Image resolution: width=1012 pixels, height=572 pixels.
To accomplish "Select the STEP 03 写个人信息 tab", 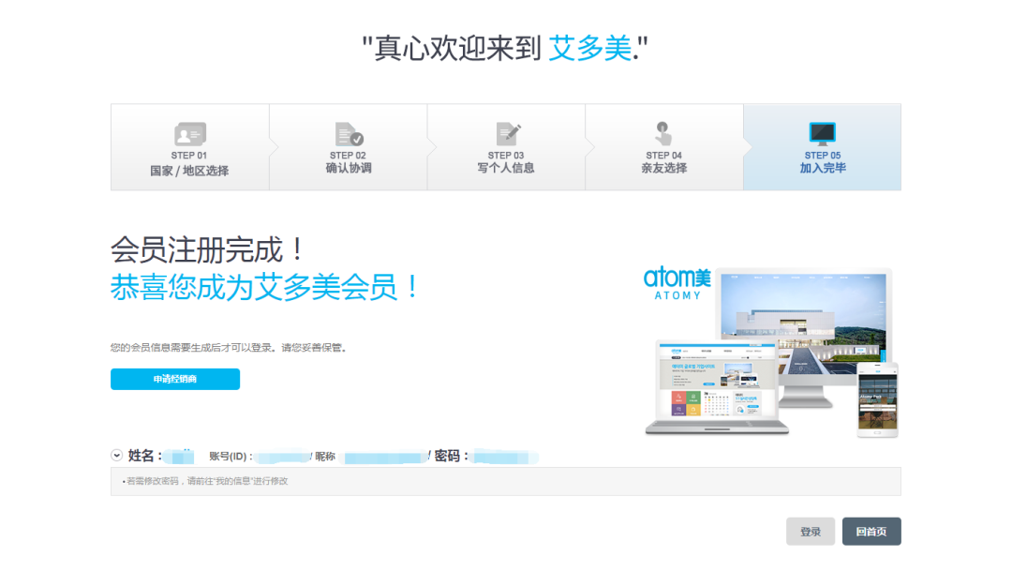I will [x=506, y=147].
